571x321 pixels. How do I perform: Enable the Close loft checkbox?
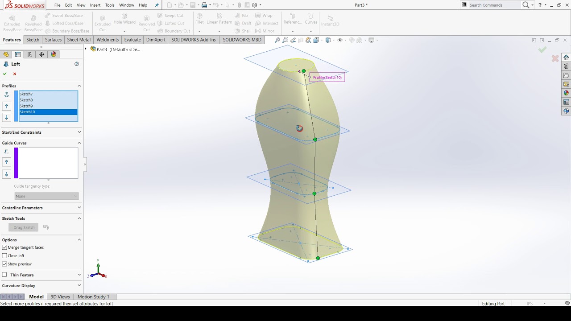click(4, 256)
